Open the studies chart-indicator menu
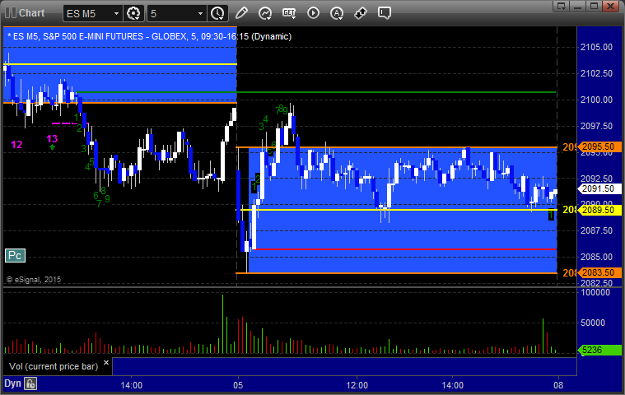 click(265, 13)
